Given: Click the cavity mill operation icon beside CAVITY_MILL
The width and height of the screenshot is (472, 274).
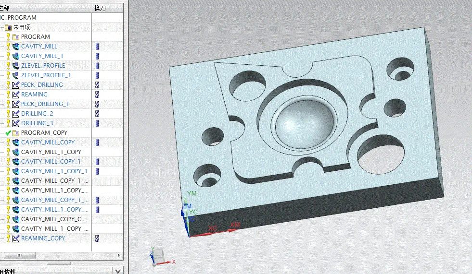Looking at the screenshot, I should point(16,47).
